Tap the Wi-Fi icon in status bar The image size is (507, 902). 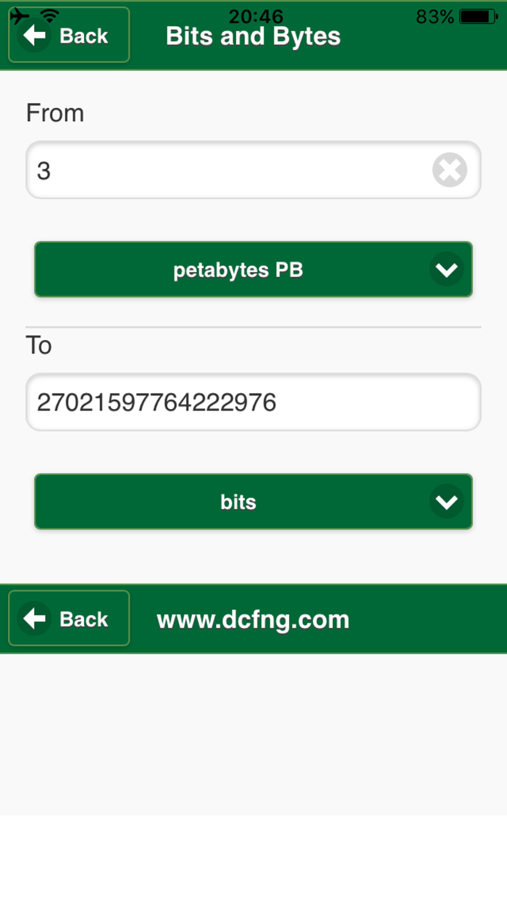(x=49, y=15)
